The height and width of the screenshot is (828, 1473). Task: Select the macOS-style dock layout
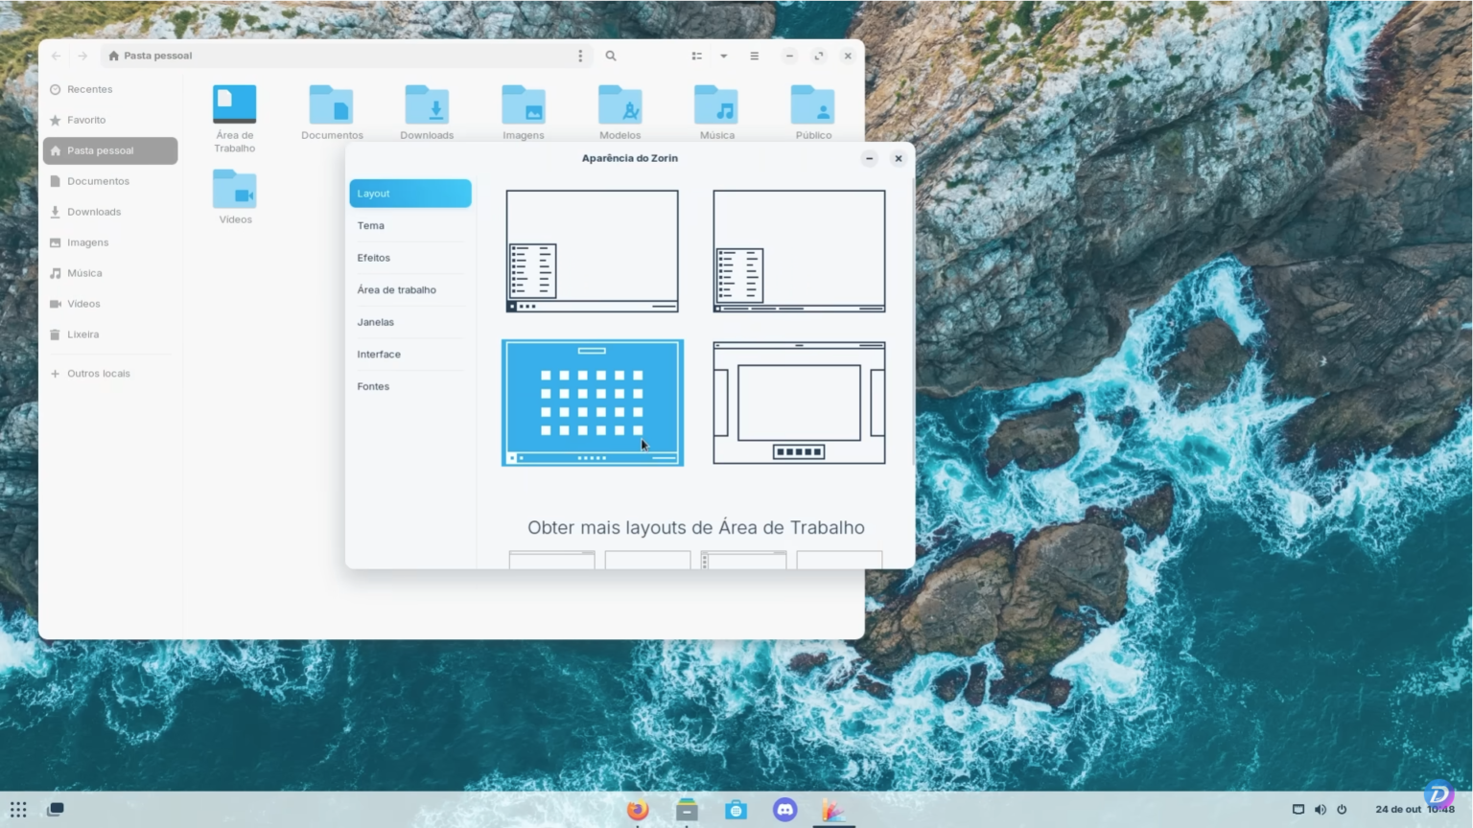pyautogui.click(x=798, y=402)
